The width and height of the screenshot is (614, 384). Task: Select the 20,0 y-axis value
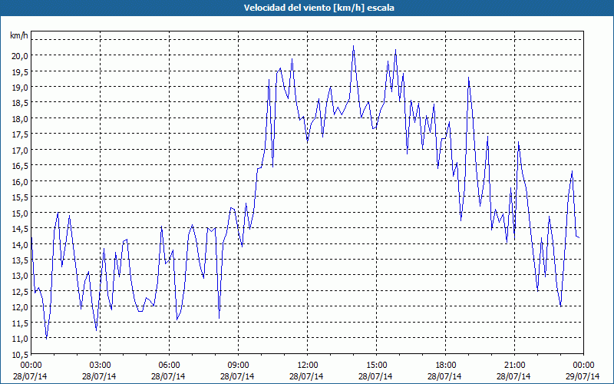coord(20,55)
